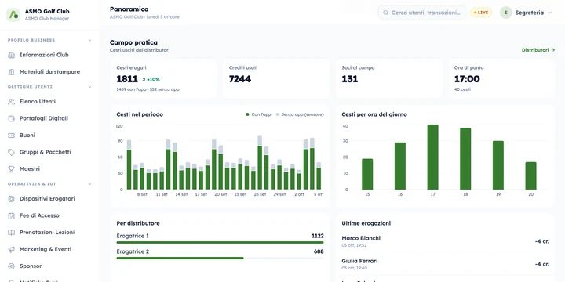Viewport: 565px width, 282px height.
Task: Collapse the Profilo Business section
Action: click(x=89, y=40)
